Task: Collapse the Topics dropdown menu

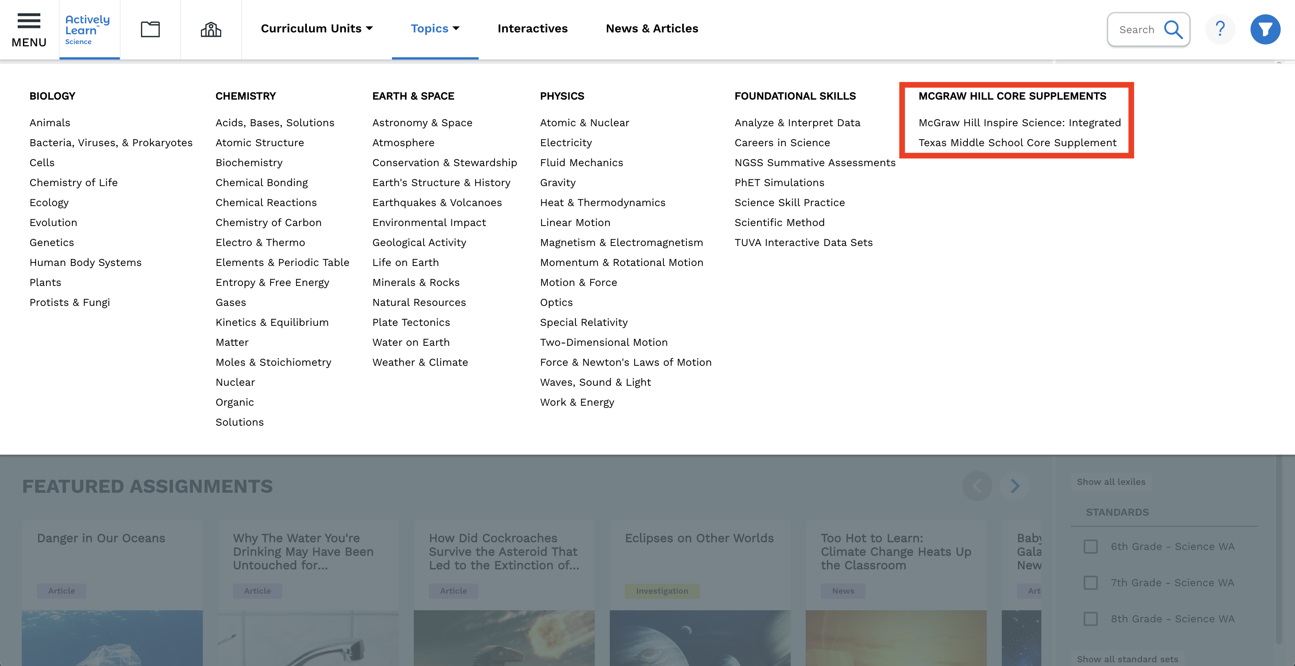Action: click(x=435, y=29)
